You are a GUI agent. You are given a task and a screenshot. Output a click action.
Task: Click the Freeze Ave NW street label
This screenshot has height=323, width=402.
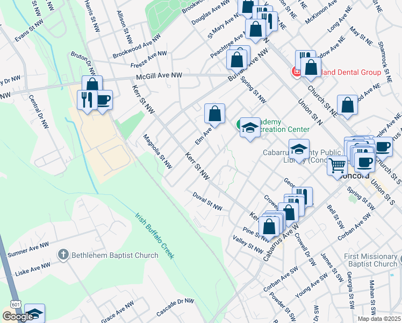pos(149,59)
